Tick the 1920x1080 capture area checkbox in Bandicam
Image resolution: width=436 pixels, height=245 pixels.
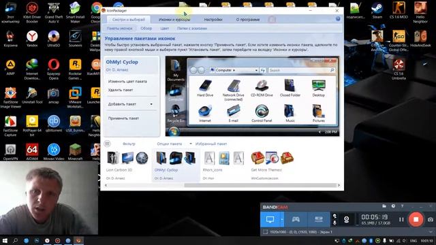tap(265, 231)
